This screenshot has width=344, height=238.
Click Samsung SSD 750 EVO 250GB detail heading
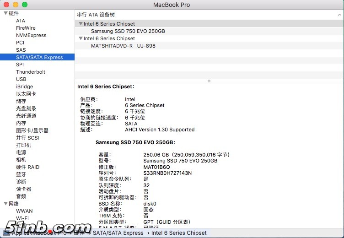pos(135,142)
